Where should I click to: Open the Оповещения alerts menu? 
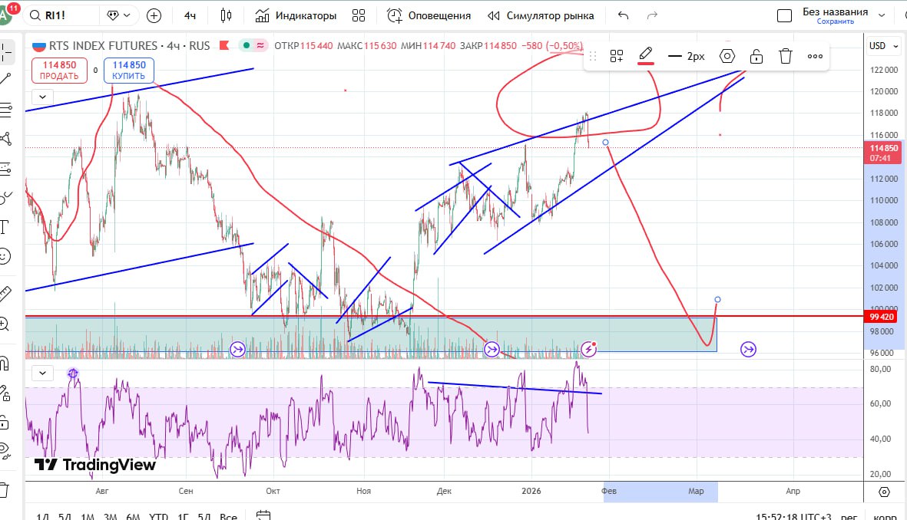[x=429, y=15]
